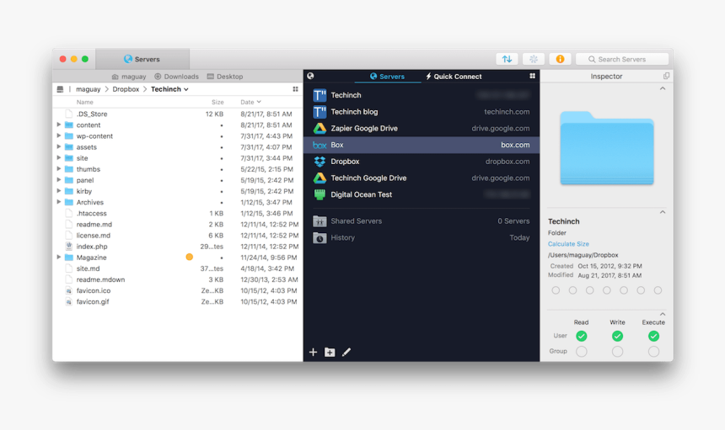The height and width of the screenshot is (430, 725).
Task: Sort files by Date column
Action: click(250, 102)
